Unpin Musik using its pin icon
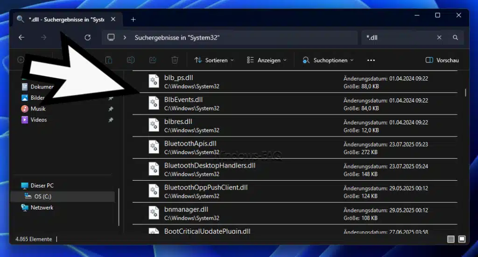The height and width of the screenshot is (257, 478). click(111, 108)
